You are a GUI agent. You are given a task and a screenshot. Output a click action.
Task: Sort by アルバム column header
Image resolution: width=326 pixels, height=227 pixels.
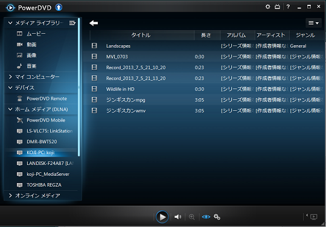click(237, 36)
